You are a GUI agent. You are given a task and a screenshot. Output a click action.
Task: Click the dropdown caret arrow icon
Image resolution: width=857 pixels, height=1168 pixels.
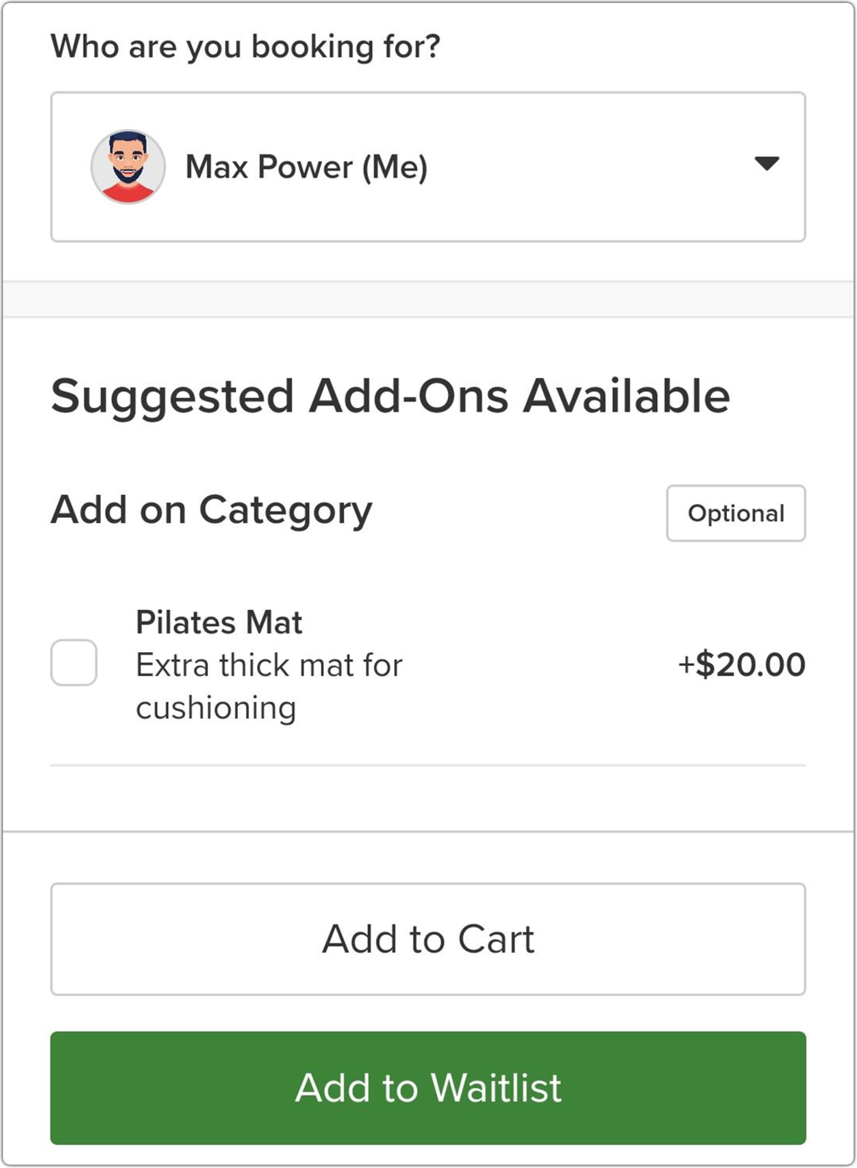click(x=767, y=163)
